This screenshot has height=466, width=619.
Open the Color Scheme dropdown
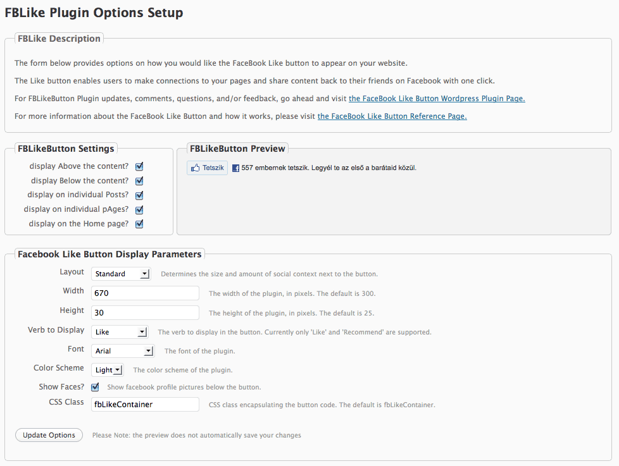click(108, 370)
